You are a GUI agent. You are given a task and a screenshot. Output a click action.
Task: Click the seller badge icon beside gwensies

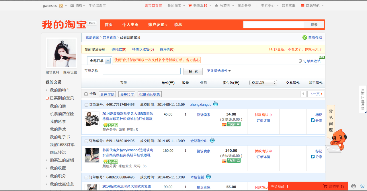(x=61, y=6)
